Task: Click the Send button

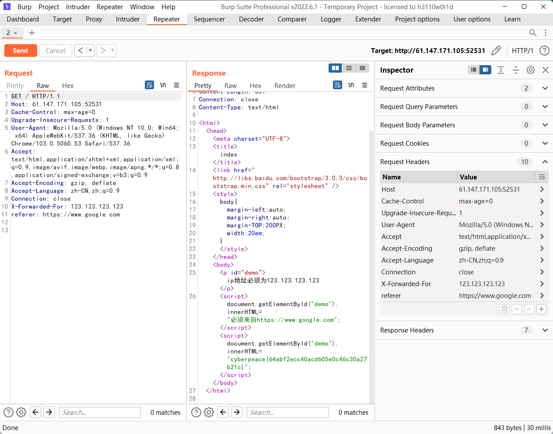Action: (x=20, y=51)
